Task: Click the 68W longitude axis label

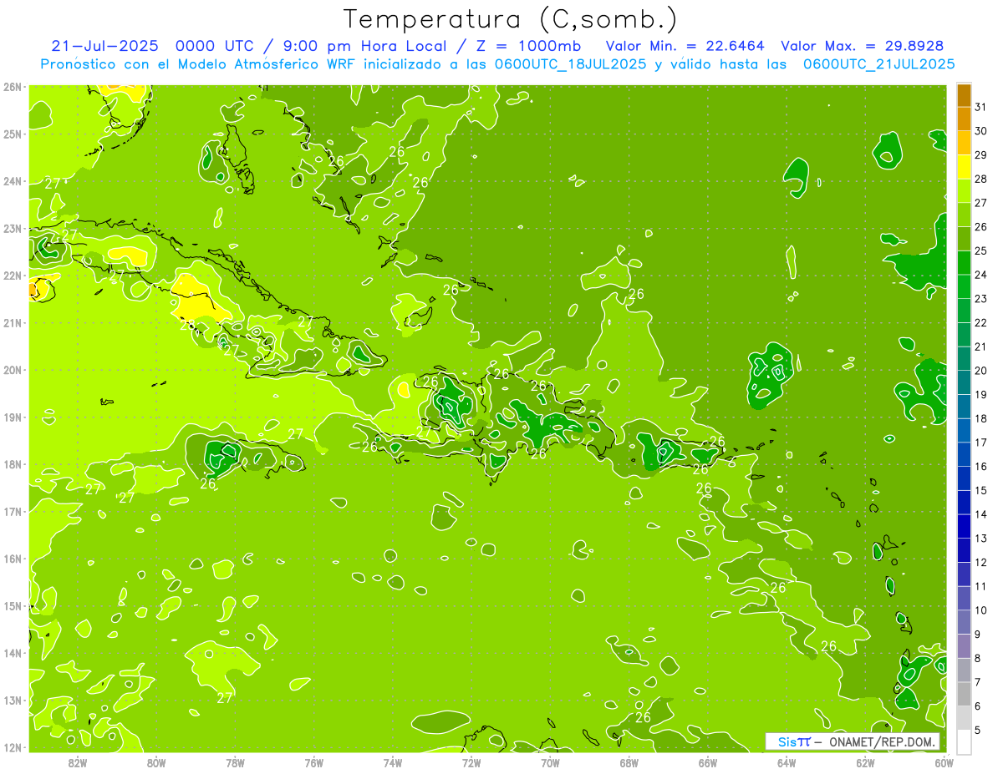Action: coord(629,762)
